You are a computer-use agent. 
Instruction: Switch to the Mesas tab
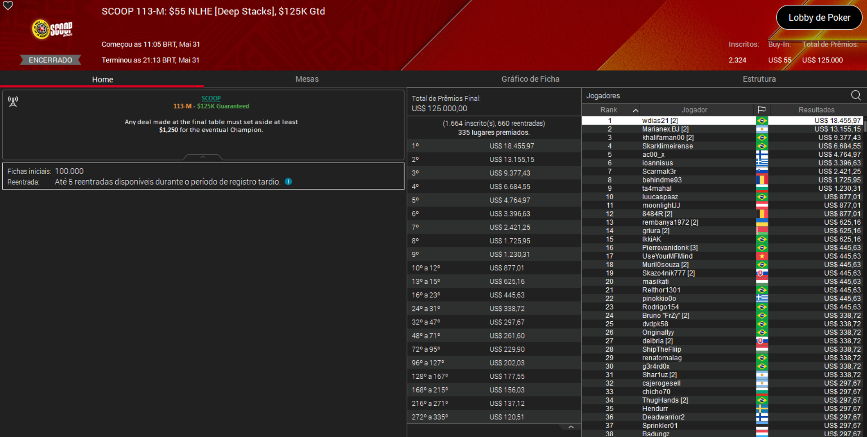point(307,79)
